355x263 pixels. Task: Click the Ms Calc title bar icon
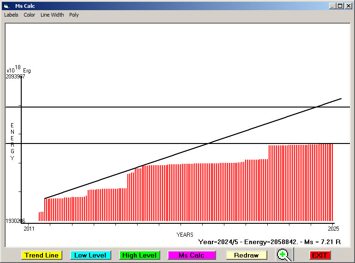click(x=6, y=6)
